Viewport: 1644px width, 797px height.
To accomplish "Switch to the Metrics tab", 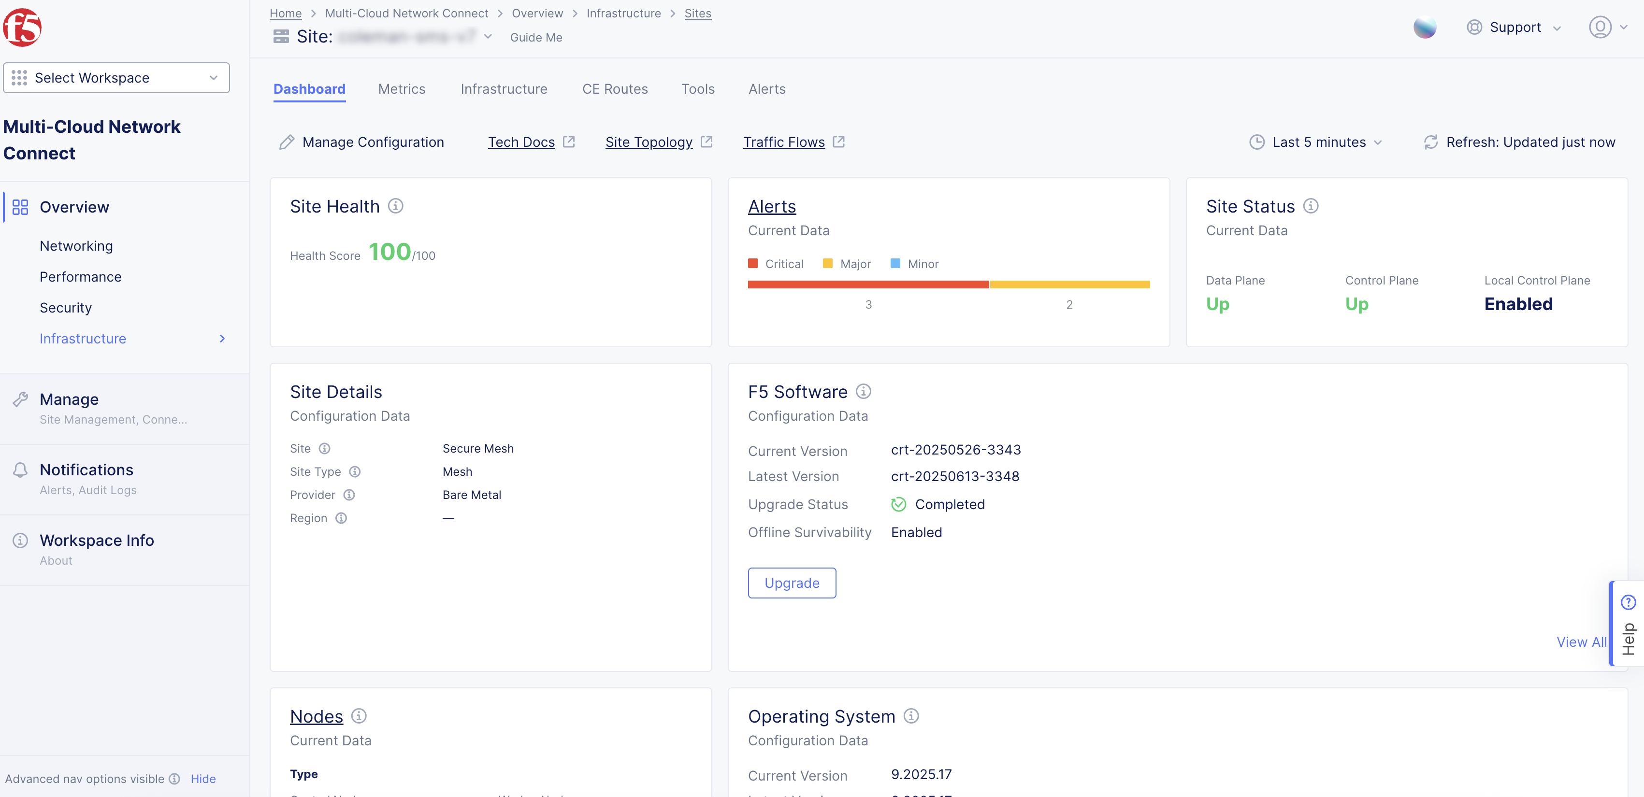I will tap(402, 89).
